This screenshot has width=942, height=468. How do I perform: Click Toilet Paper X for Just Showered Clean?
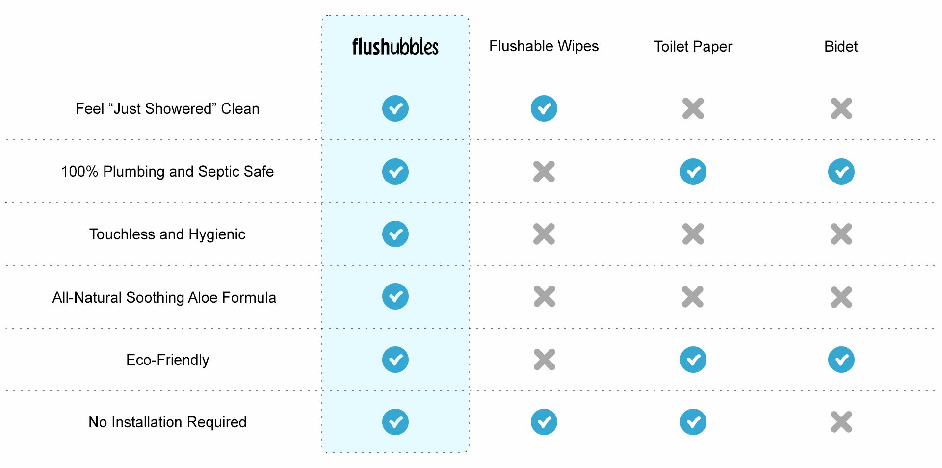[693, 108]
